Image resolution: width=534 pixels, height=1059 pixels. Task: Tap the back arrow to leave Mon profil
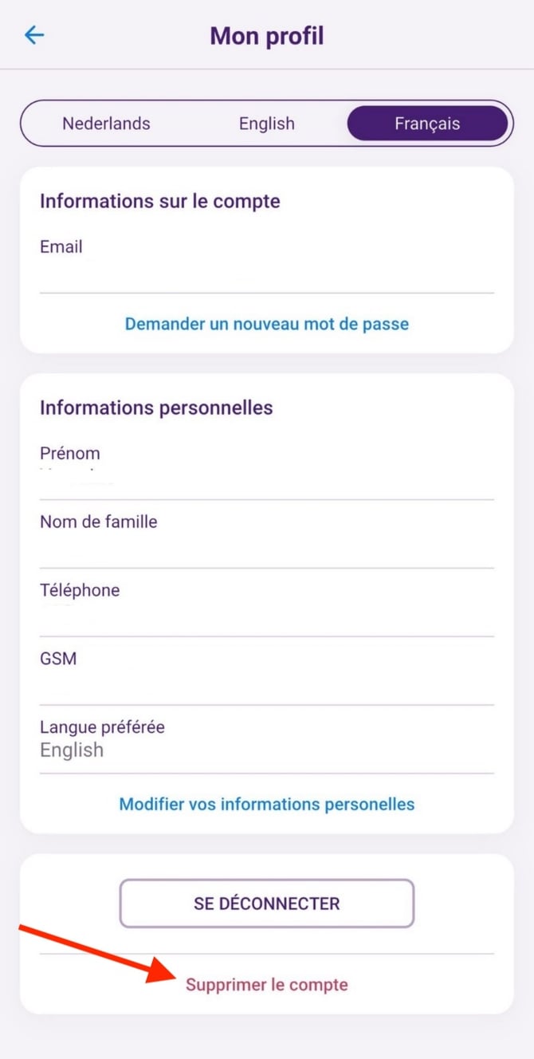tap(33, 35)
